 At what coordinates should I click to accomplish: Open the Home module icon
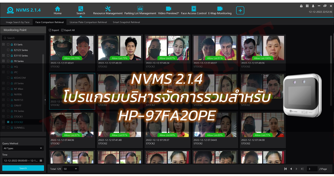(57, 10)
